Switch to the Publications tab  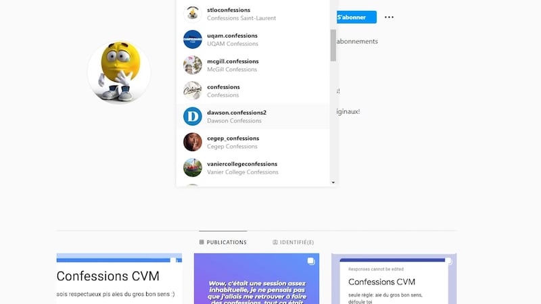223,243
